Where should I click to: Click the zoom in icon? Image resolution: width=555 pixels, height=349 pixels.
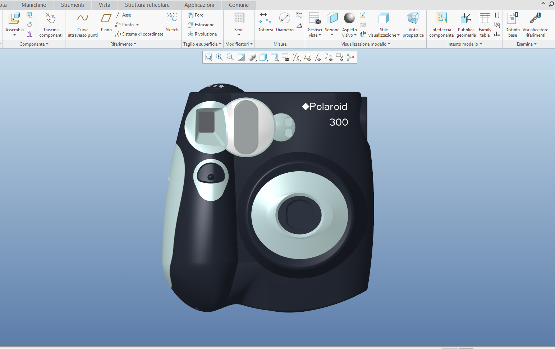click(x=219, y=57)
